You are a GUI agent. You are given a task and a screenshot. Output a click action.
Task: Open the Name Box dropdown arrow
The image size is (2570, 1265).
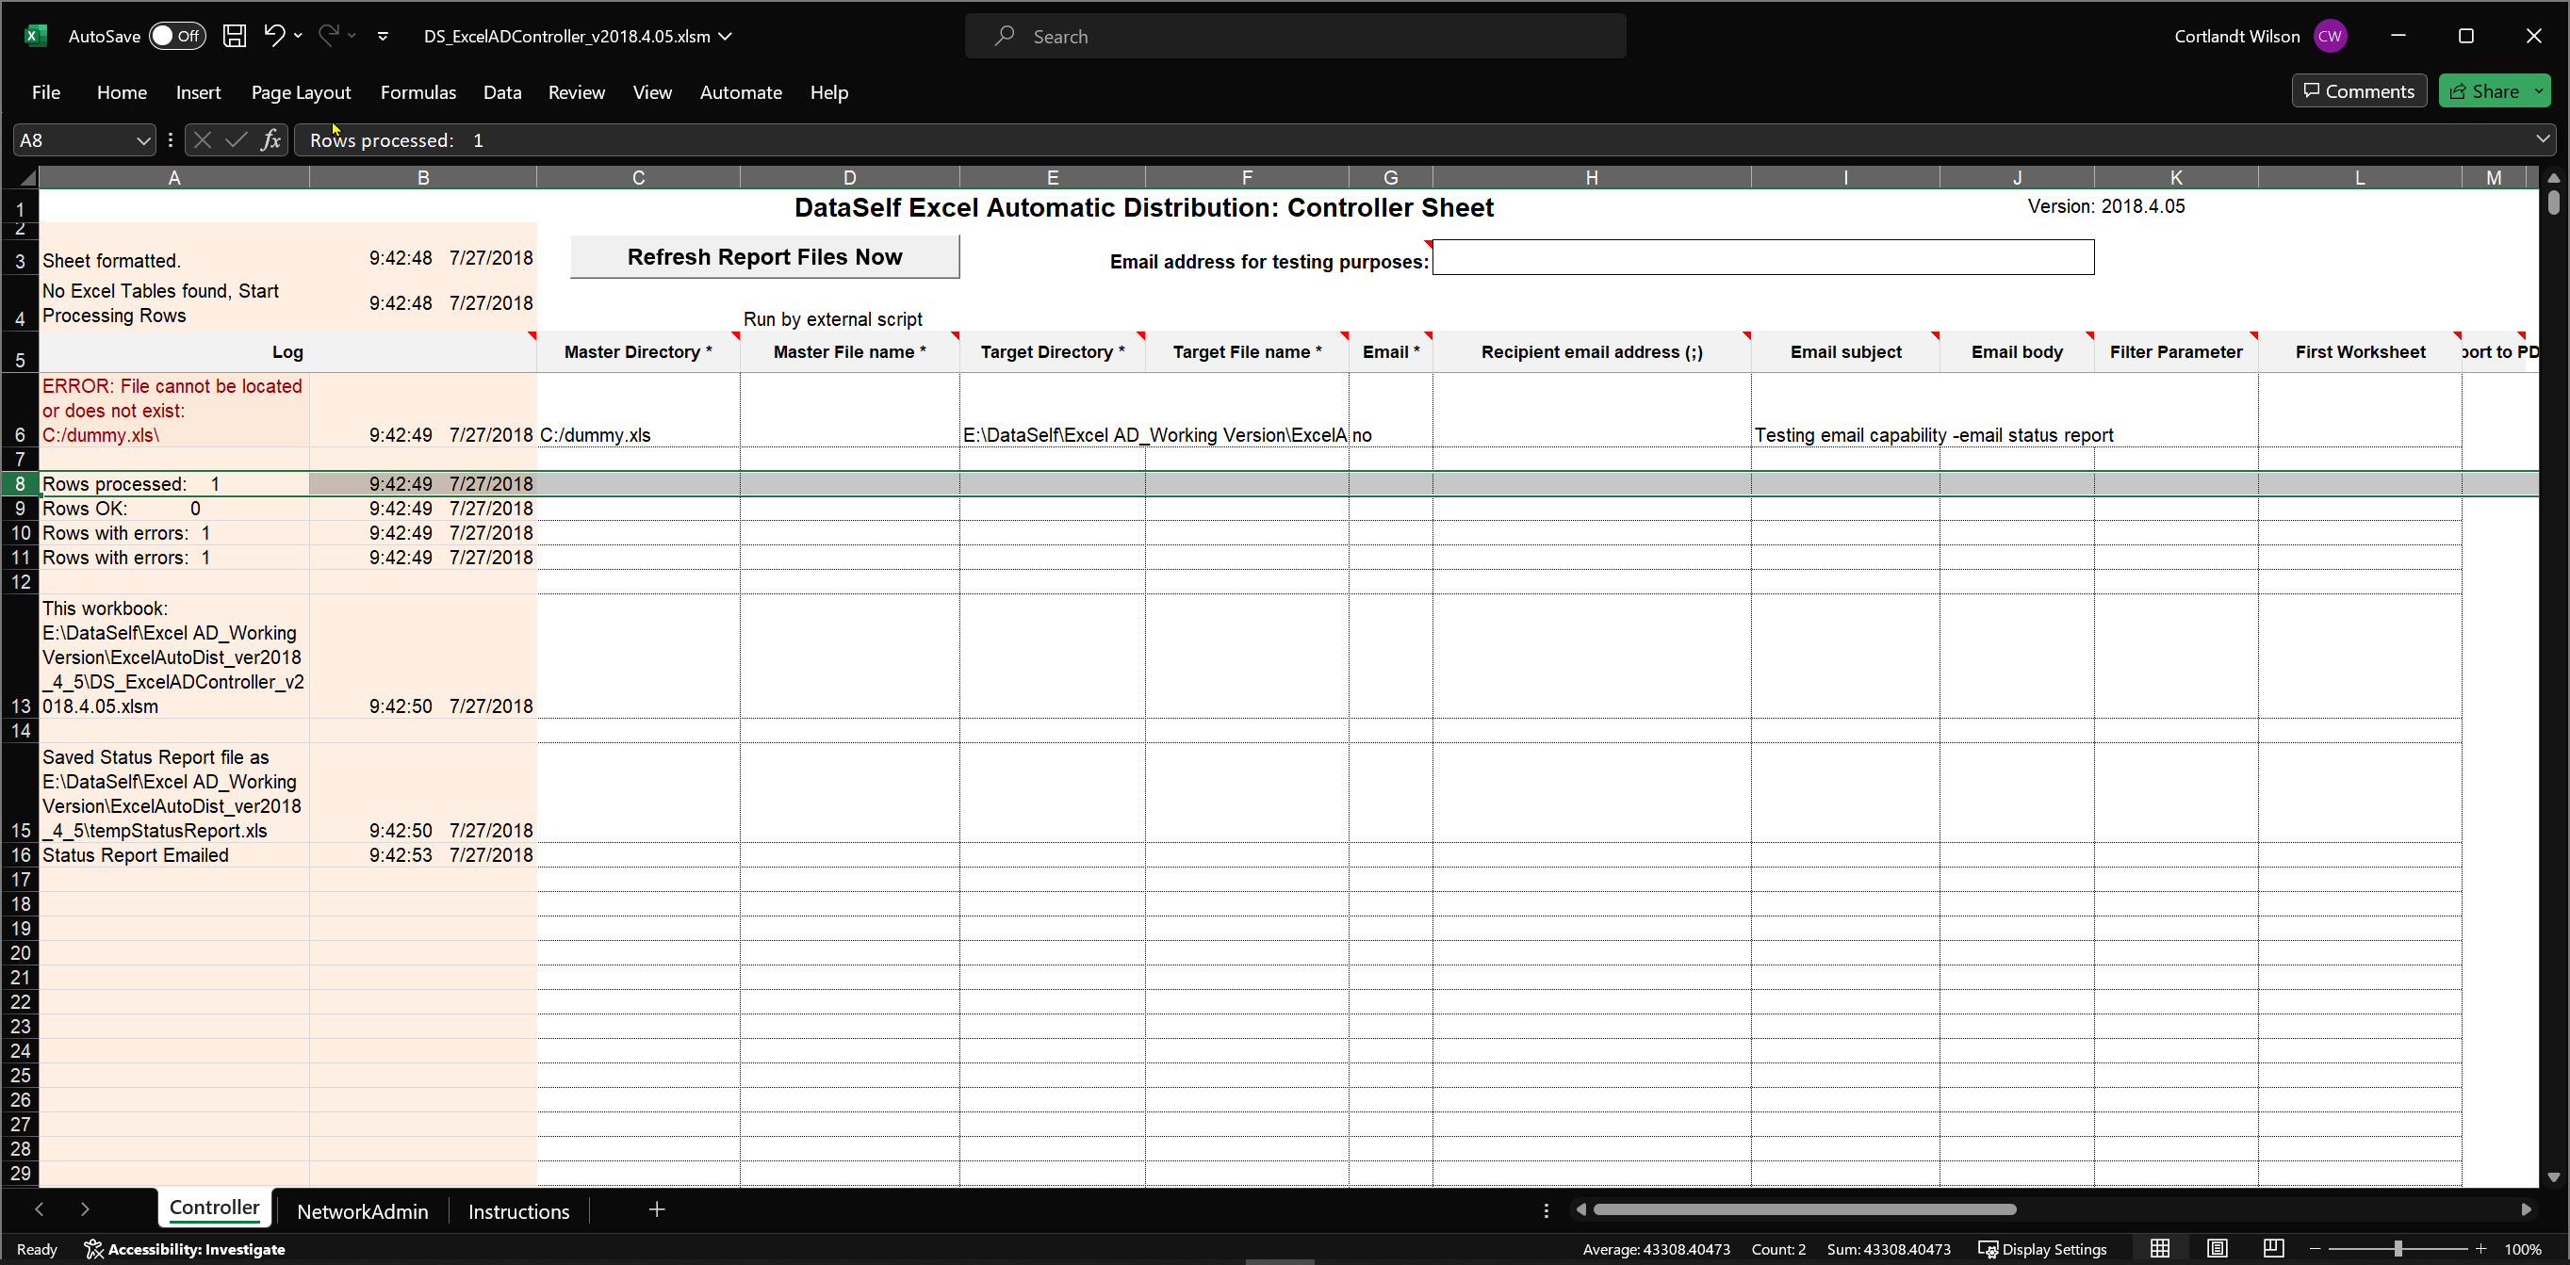(142, 140)
